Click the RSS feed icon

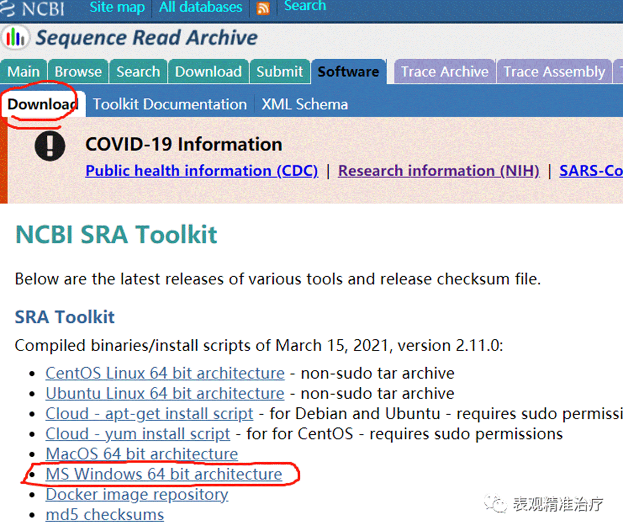[263, 8]
